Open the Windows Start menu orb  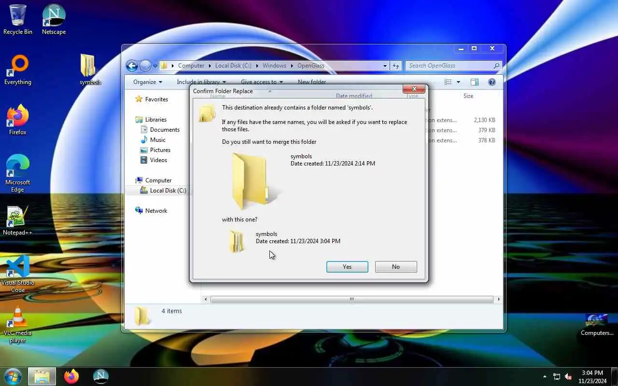pyautogui.click(x=13, y=376)
